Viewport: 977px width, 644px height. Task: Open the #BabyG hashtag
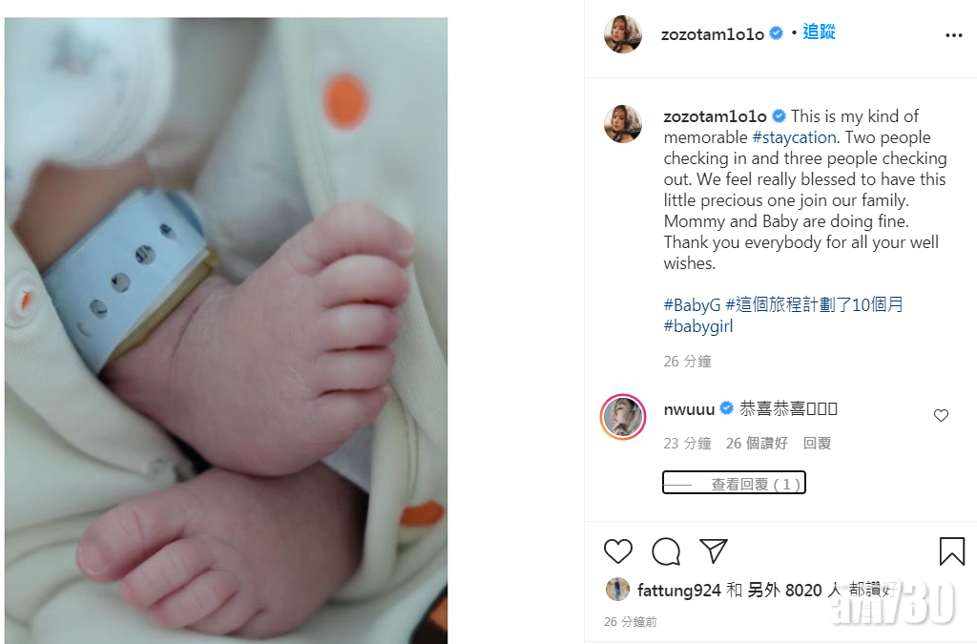click(692, 305)
